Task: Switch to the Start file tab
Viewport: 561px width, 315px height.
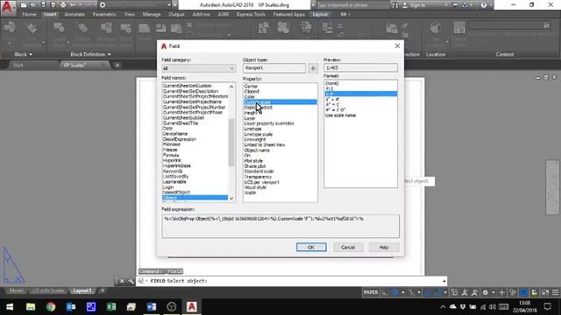Action: pos(18,66)
